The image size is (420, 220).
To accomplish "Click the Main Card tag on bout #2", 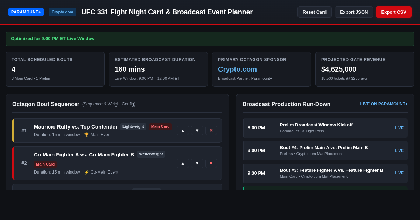I will [45, 164].
